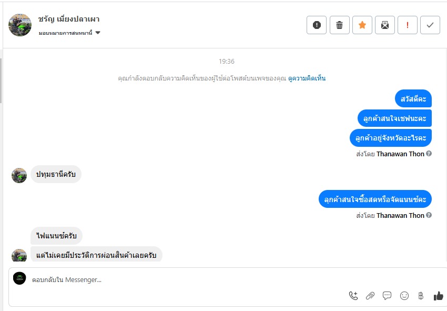447x311 pixels.
Task: Send a thumbs-up like
Action: click(438, 296)
